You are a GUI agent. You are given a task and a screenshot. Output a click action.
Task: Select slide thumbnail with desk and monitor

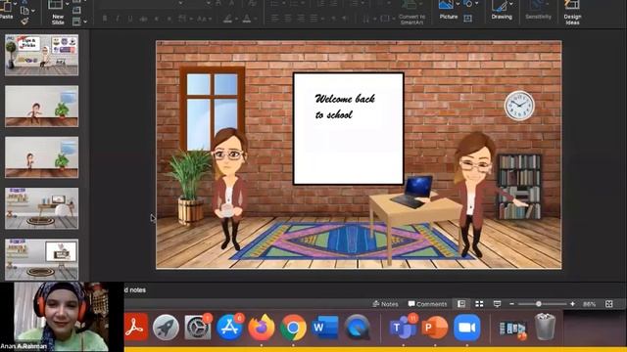(x=41, y=208)
